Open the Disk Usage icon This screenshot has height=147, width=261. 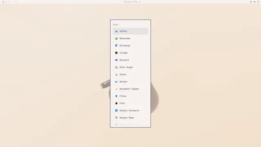click(x=116, y=67)
